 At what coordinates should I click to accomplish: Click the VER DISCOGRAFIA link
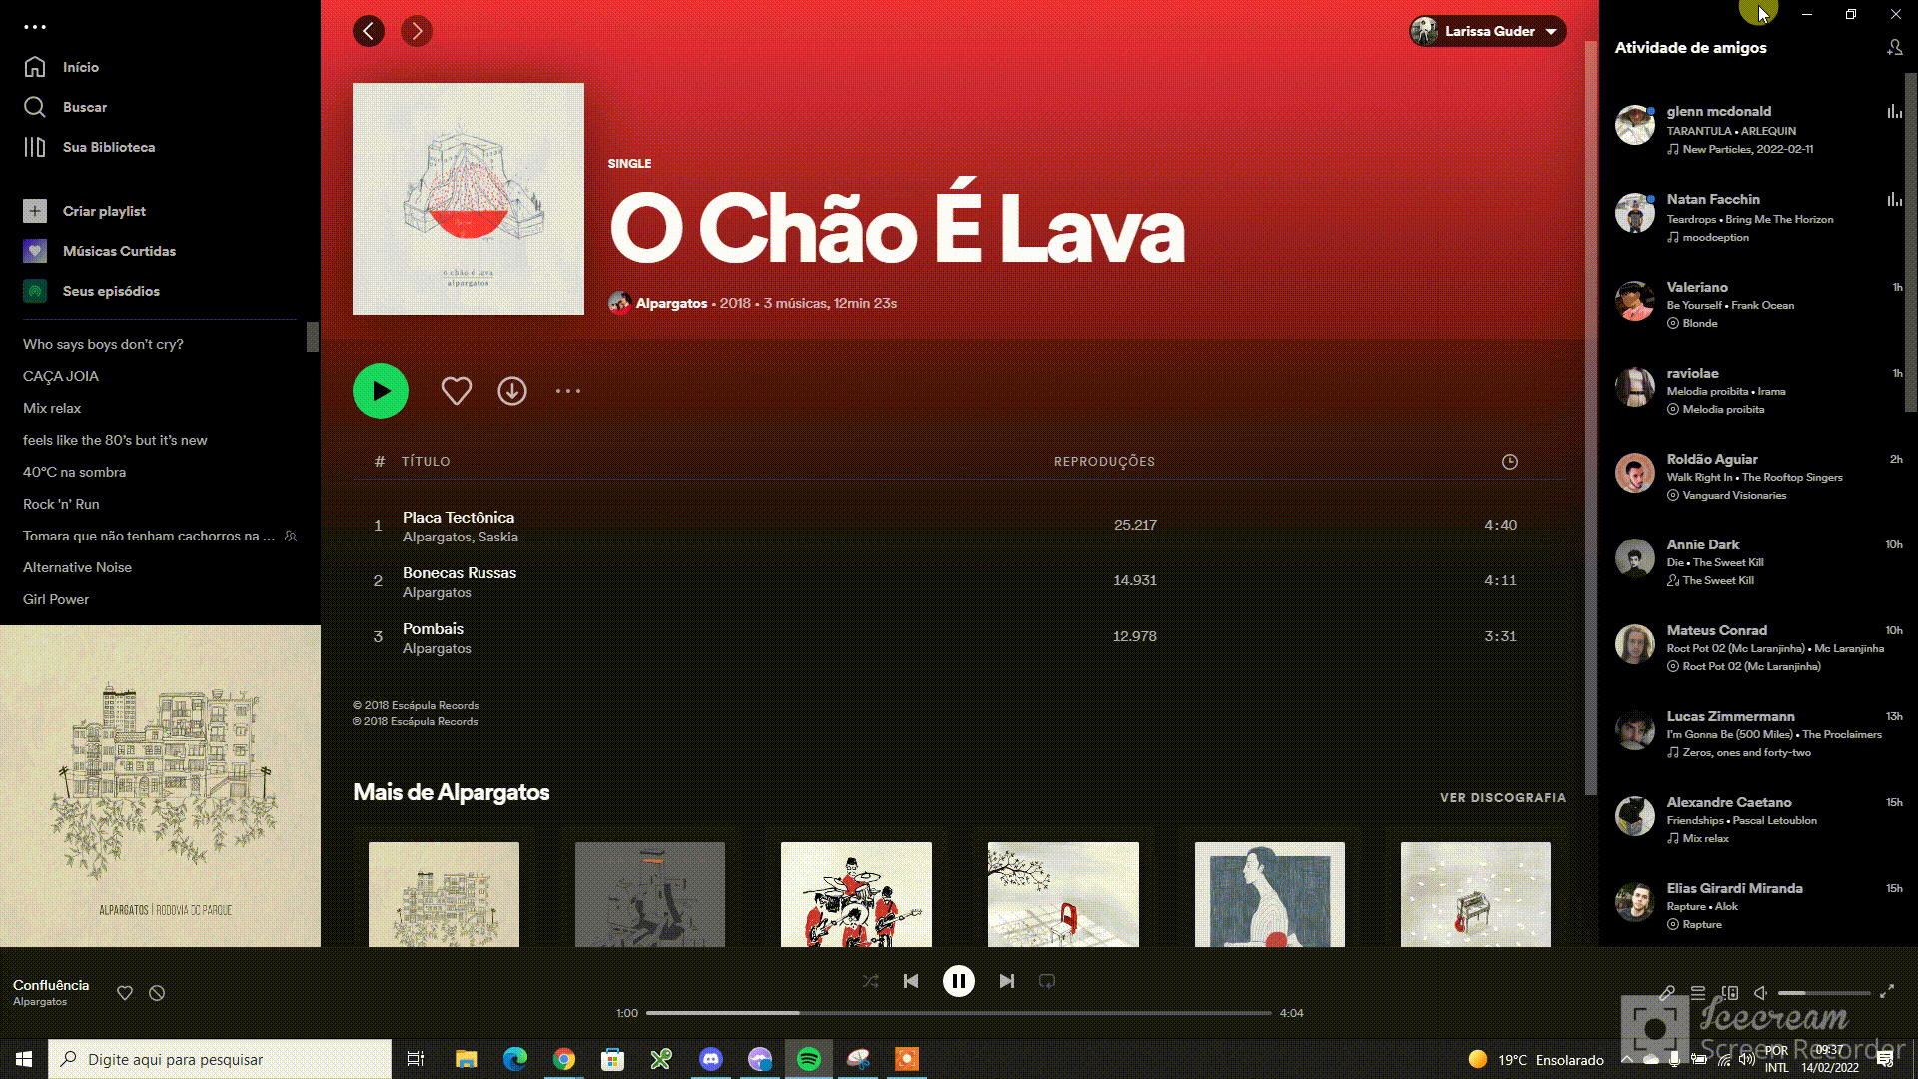click(1503, 797)
